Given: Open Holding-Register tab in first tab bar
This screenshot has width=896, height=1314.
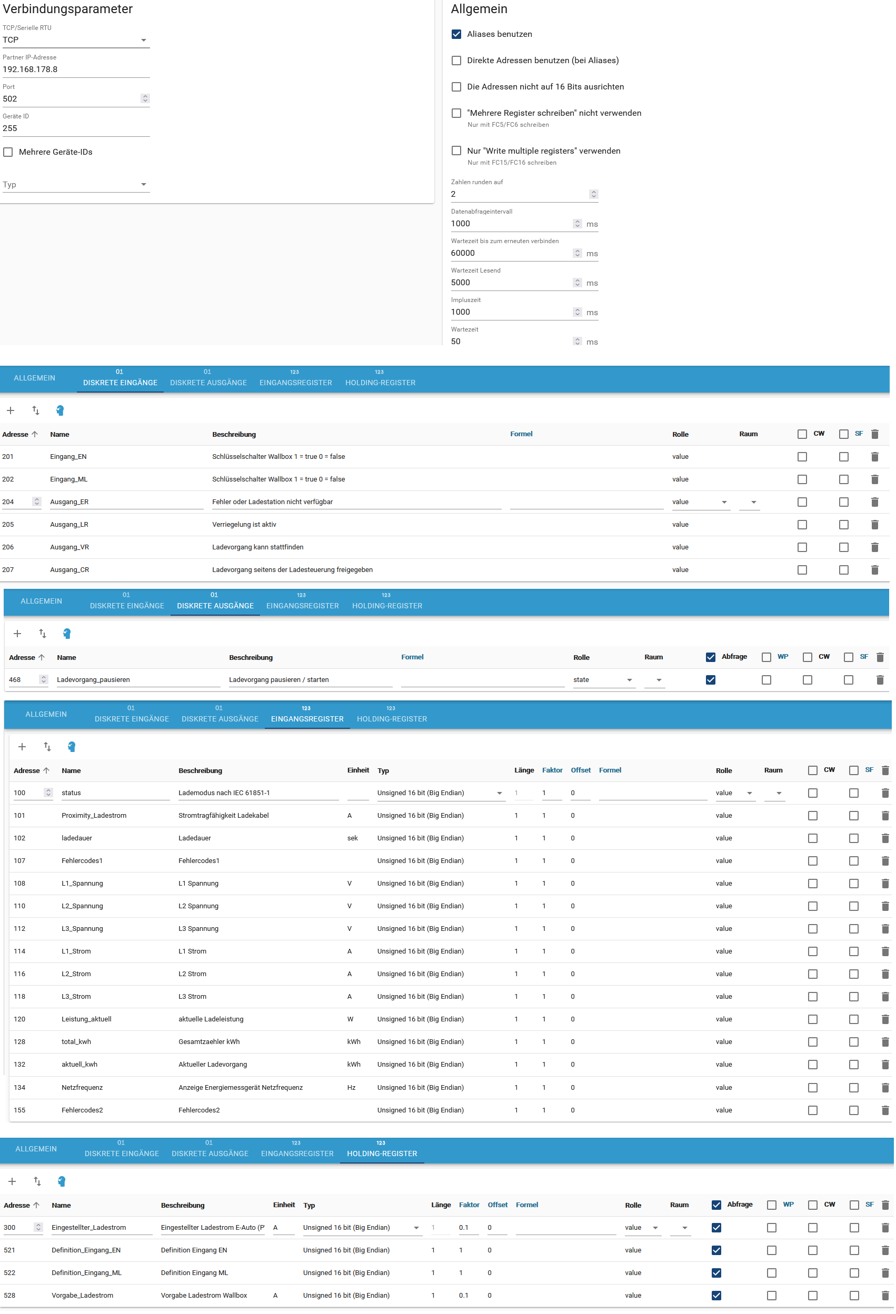Looking at the screenshot, I should pyautogui.click(x=380, y=378).
